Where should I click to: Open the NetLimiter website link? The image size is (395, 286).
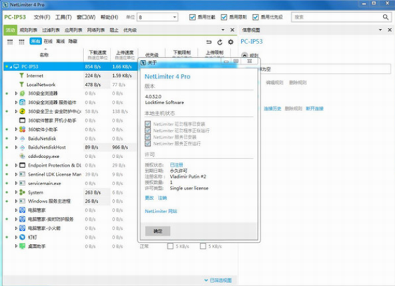click(x=161, y=211)
